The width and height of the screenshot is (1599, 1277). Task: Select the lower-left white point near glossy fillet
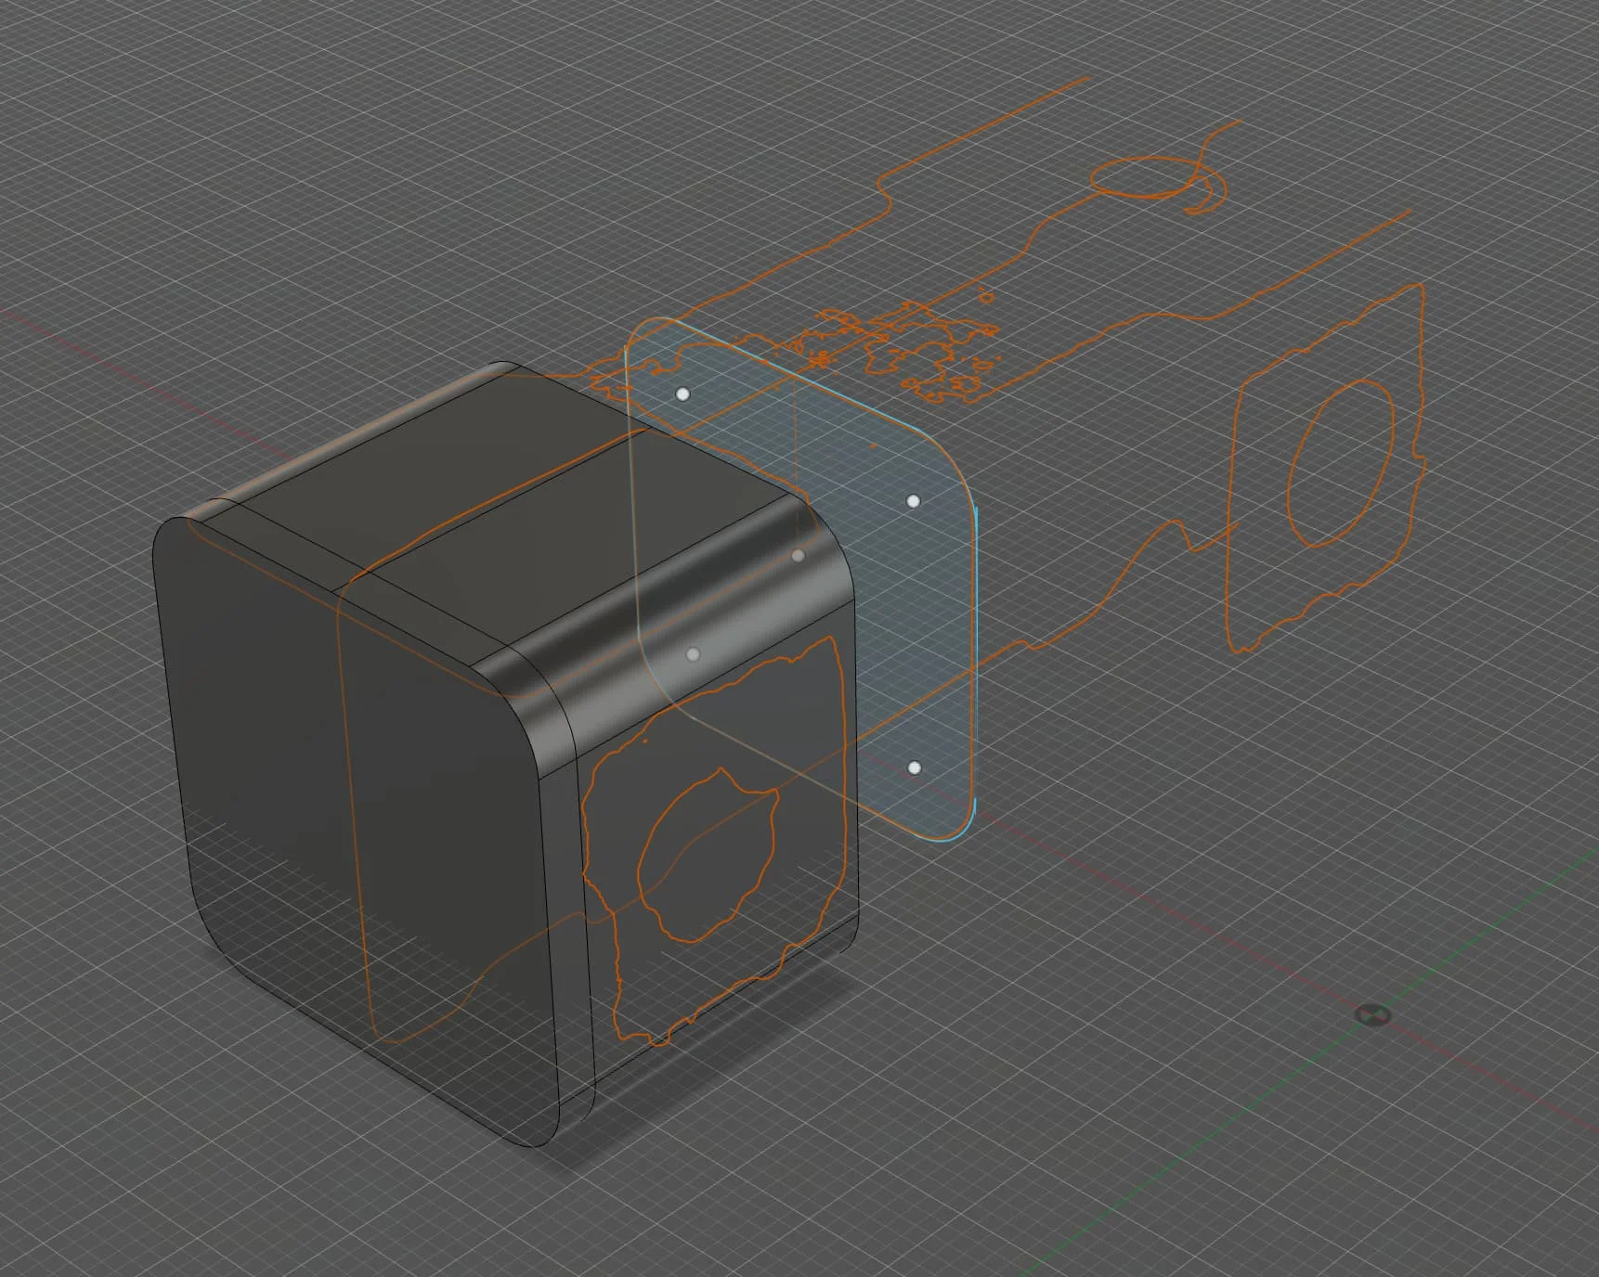click(x=693, y=654)
